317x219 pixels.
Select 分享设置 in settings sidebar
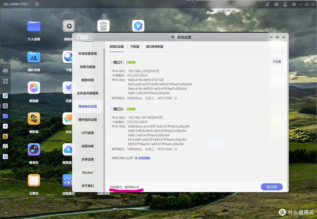click(x=88, y=159)
